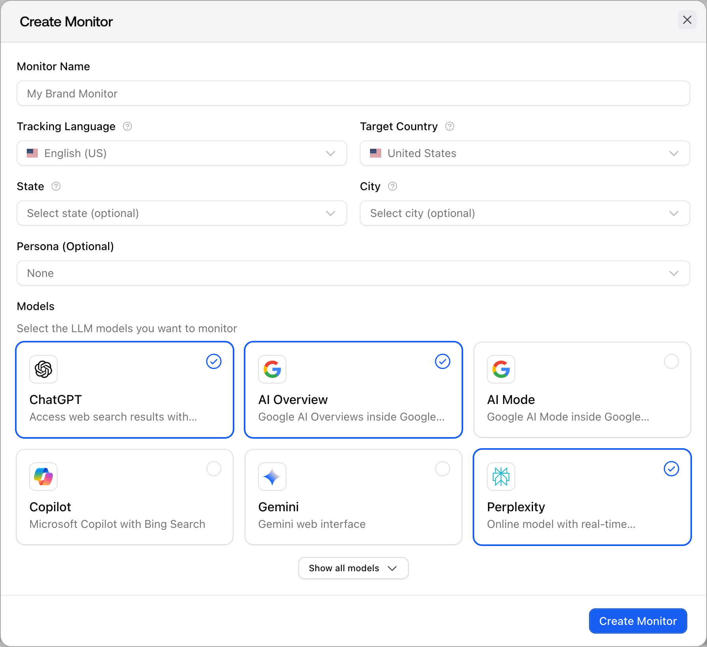Click the Tracking Language field label
707x647 pixels.
[x=66, y=126]
